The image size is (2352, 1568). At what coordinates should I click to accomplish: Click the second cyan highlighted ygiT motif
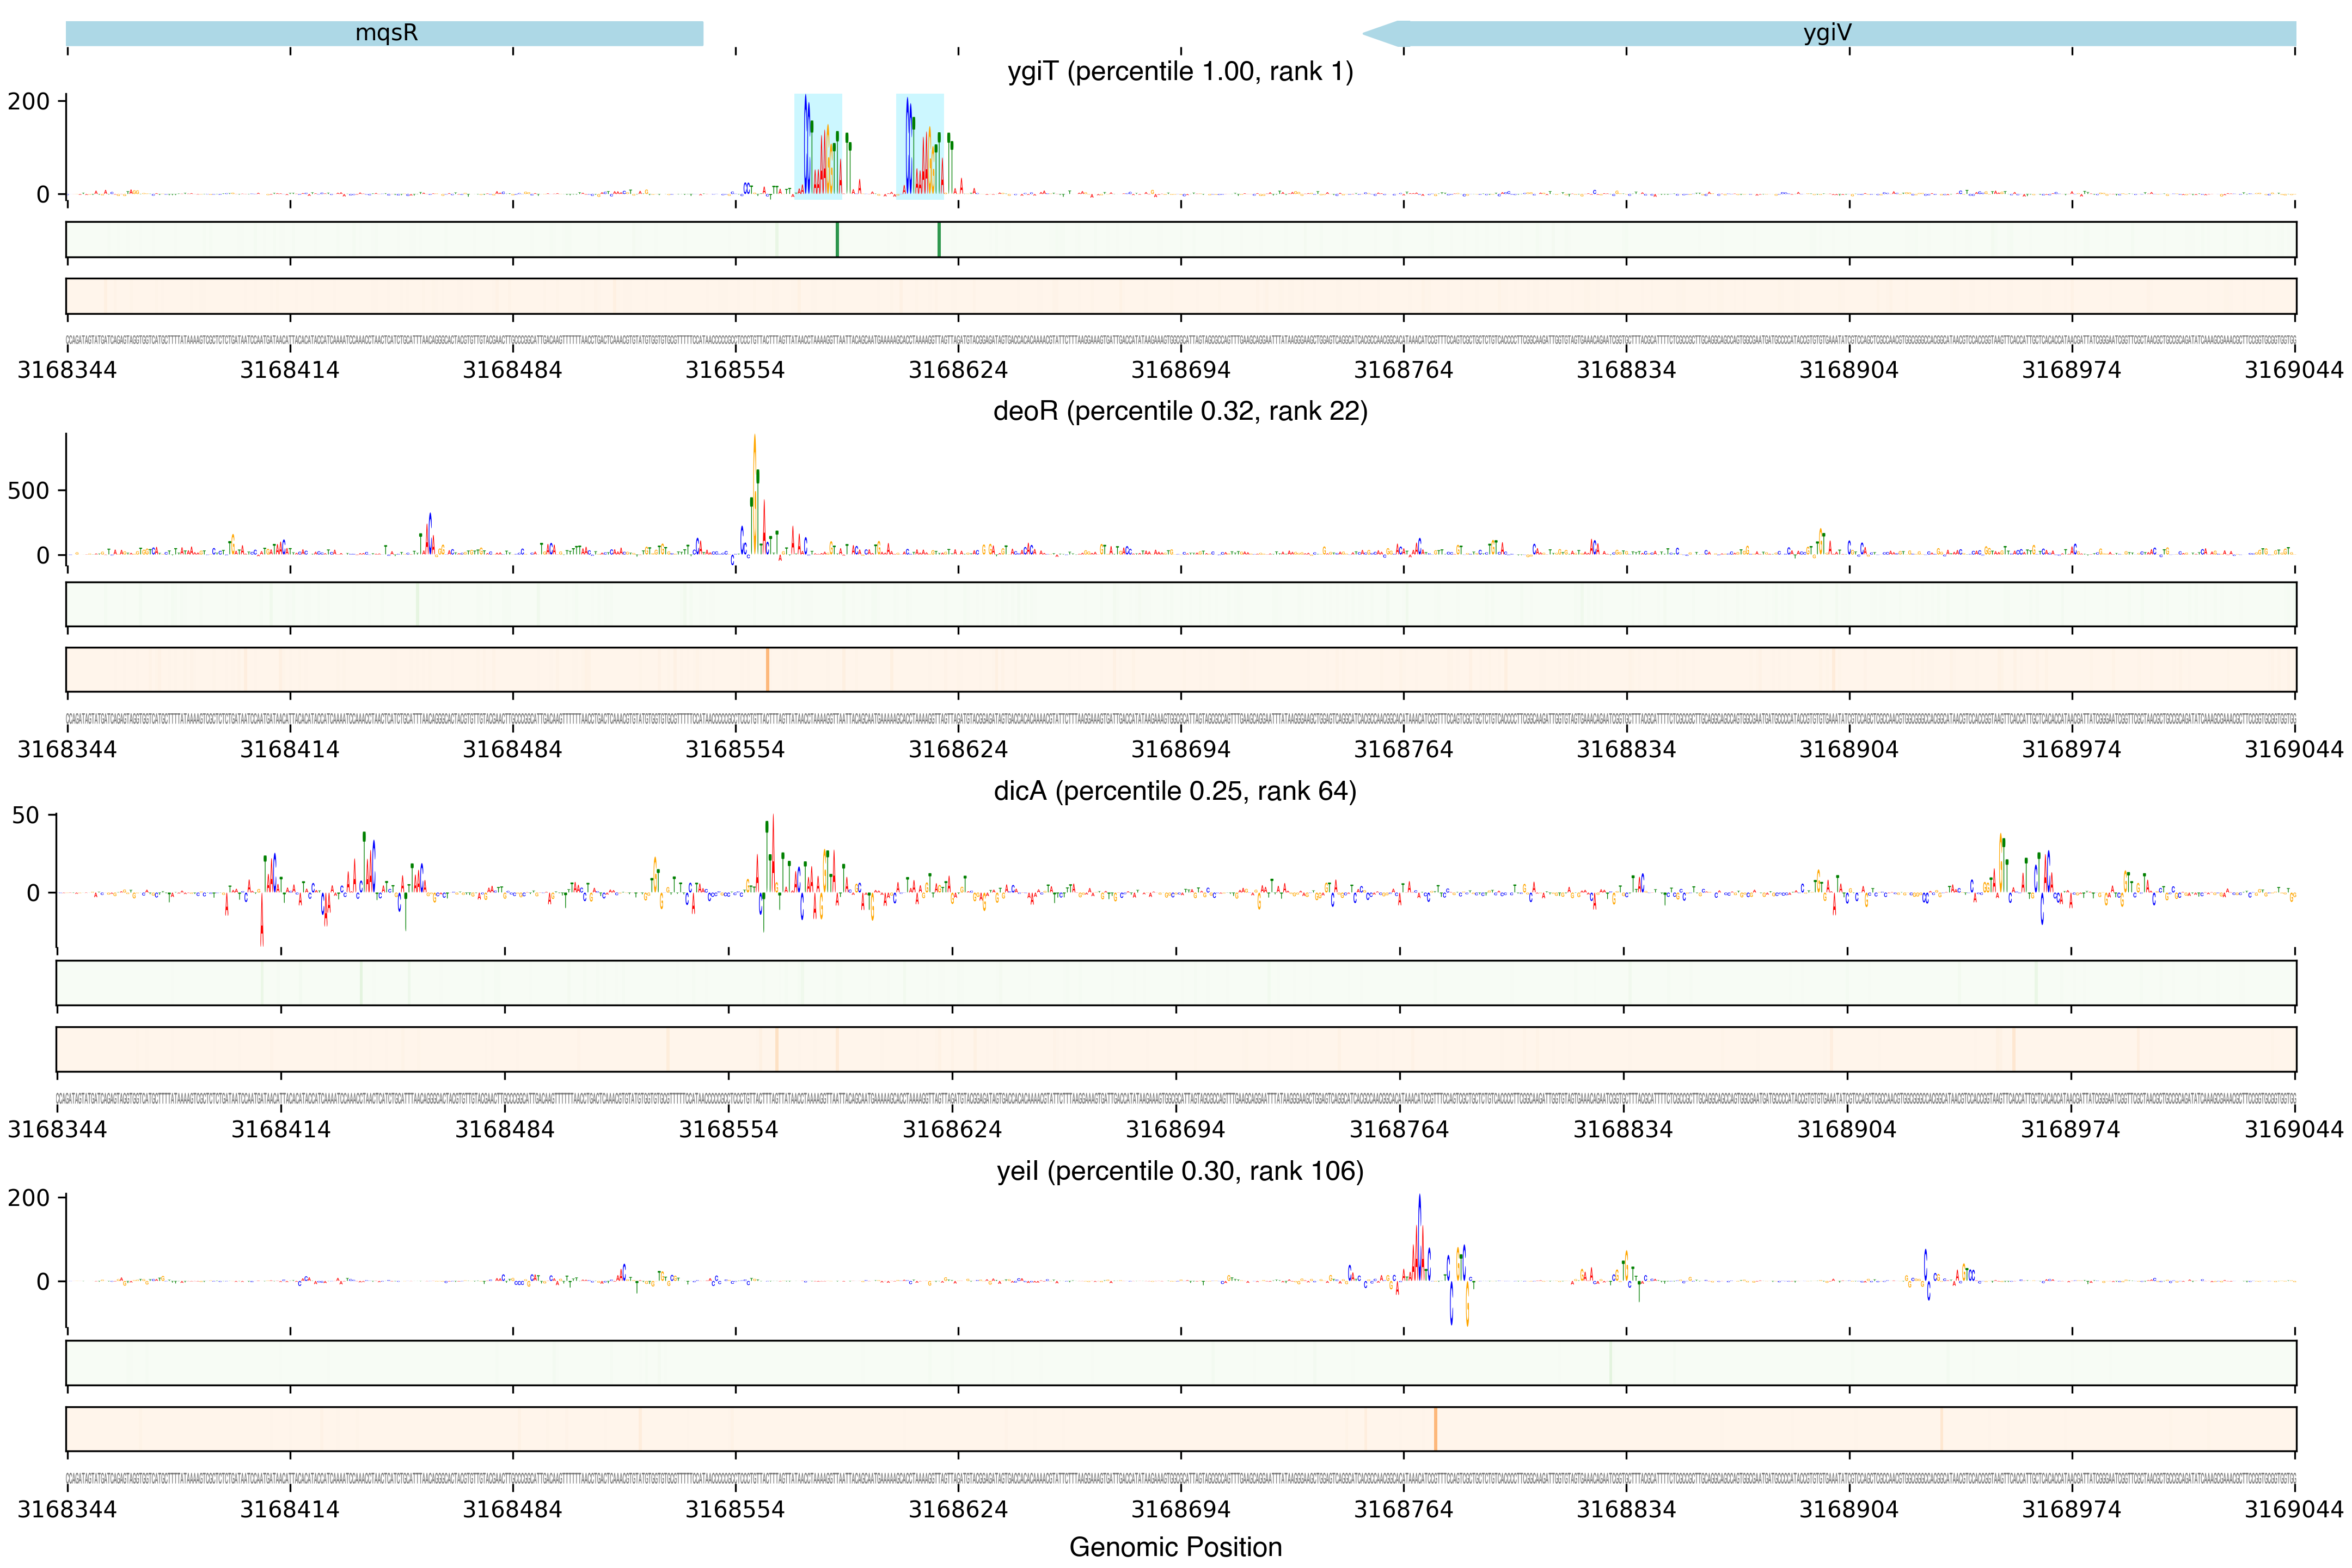pyautogui.click(x=919, y=147)
